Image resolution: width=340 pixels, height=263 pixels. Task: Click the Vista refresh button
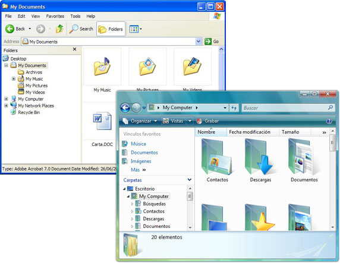click(x=234, y=107)
